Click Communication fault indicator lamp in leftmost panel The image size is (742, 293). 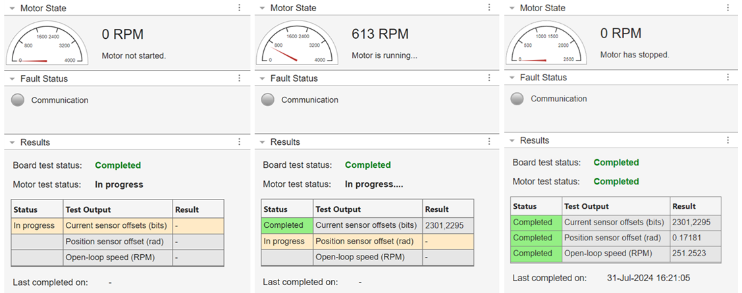pyautogui.click(x=18, y=100)
